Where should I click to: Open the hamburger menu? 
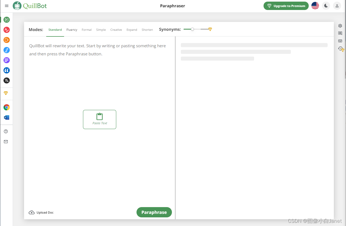[x=7, y=6]
